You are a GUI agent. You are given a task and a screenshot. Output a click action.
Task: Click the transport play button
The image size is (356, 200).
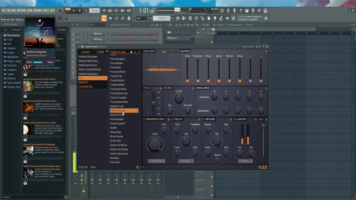74,11
